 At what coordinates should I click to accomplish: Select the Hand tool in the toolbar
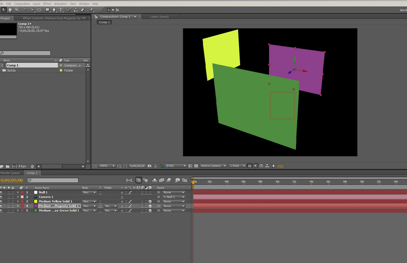pyautogui.click(x=10, y=10)
